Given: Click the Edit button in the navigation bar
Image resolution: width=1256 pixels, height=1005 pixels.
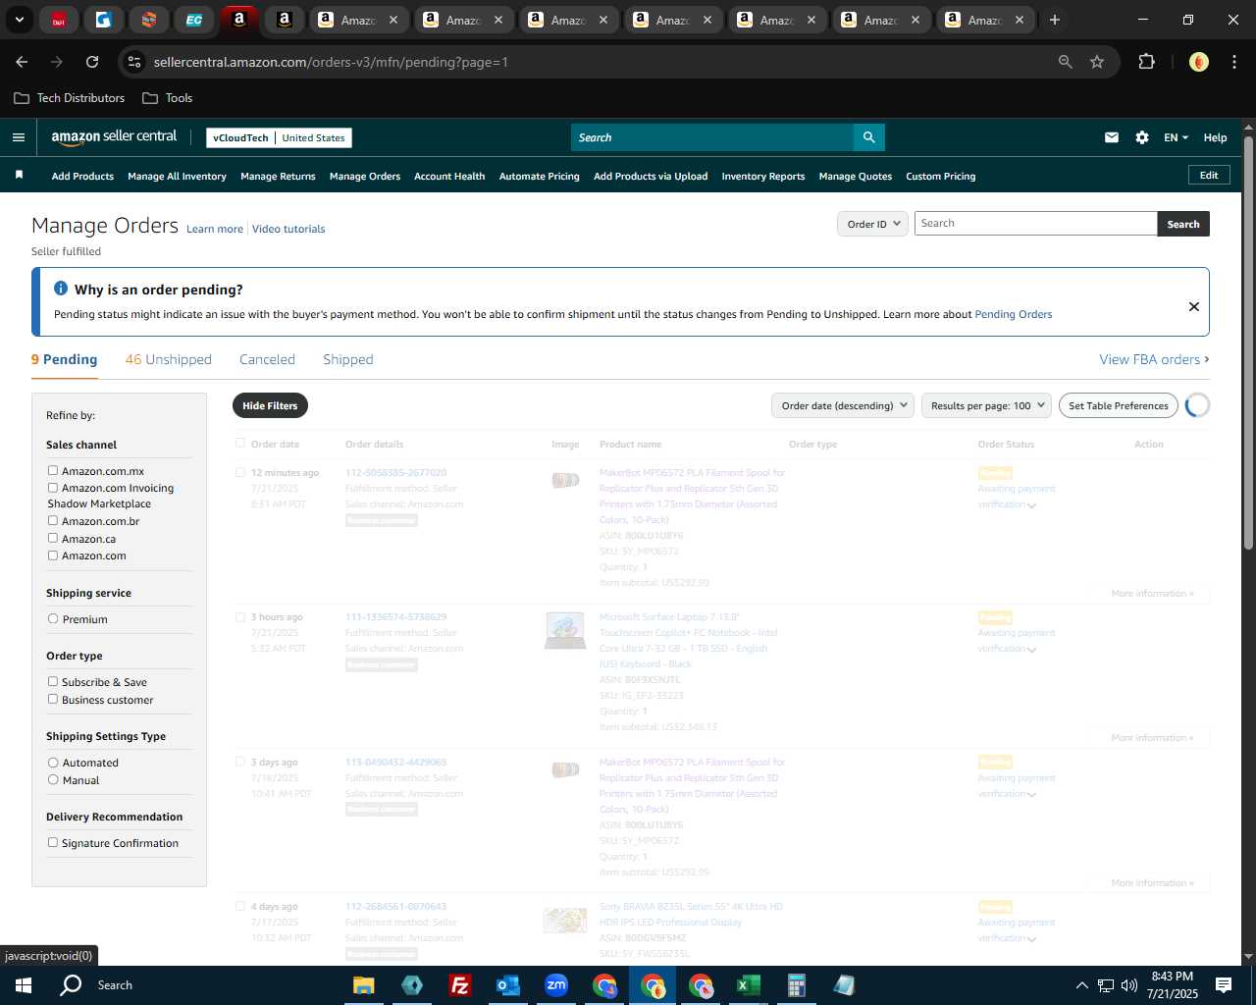Looking at the screenshot, I should coord(1209,175).
